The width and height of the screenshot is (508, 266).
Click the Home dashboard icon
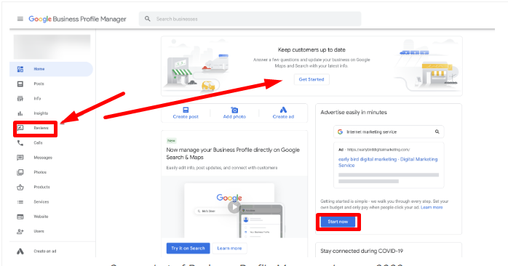click(x=20, y=69)
